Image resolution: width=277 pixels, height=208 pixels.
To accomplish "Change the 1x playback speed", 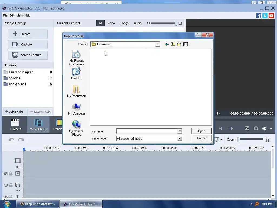I will [218, 113].
